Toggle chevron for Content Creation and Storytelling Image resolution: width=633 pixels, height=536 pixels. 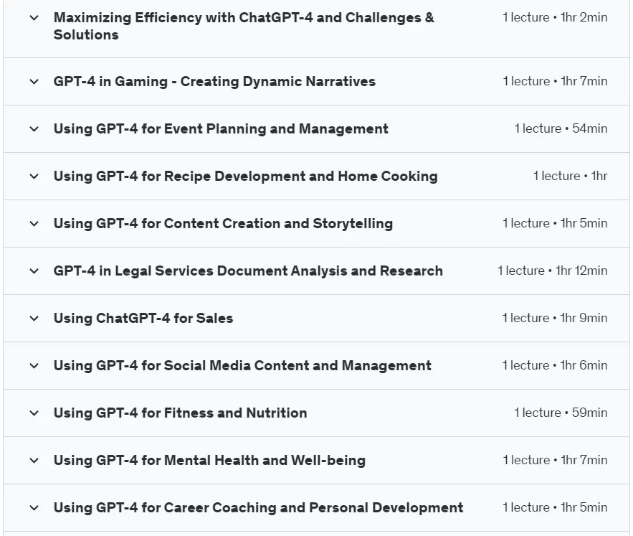tap(34, 224)
